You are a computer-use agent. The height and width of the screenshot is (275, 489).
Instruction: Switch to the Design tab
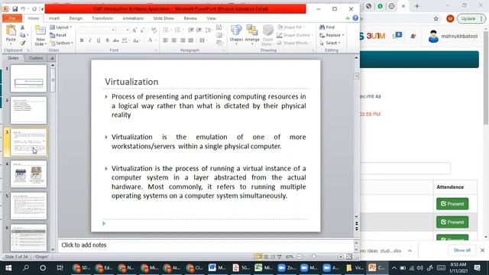click(x=76, y=18)
